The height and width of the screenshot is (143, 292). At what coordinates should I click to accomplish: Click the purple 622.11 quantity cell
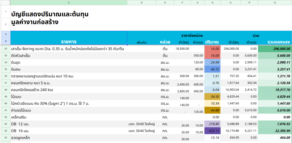(x=212, y=131)
